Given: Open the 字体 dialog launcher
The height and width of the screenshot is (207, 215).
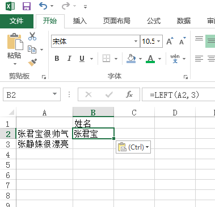Looking at the screenshot, I should pyautogui.click(x=186, y=77).
